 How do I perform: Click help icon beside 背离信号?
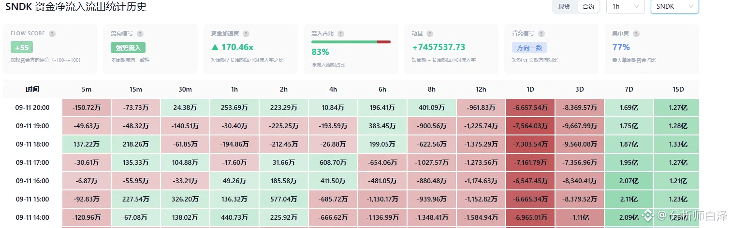coord(541,34)
